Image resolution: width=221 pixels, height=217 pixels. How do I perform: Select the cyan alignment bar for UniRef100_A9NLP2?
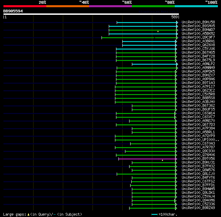coord(154,64)
